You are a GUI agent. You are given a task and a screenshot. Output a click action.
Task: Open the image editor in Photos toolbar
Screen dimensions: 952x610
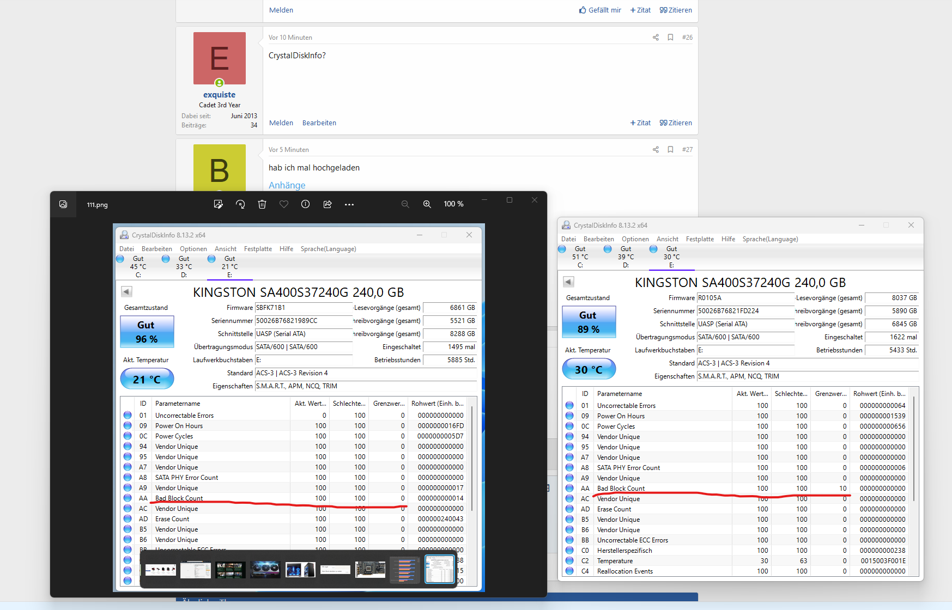click(219, 204)
